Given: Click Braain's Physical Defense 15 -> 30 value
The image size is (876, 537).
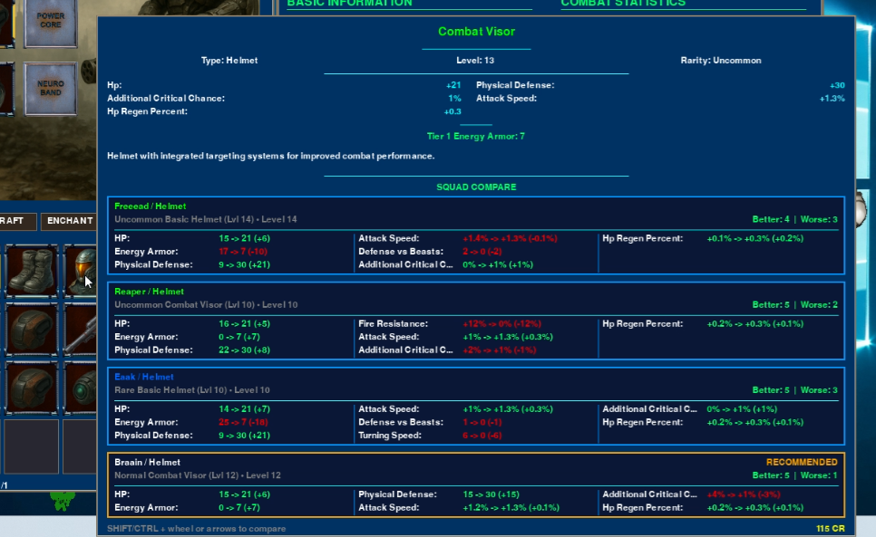Looking at the screenshot, I should tap(492, 494).
